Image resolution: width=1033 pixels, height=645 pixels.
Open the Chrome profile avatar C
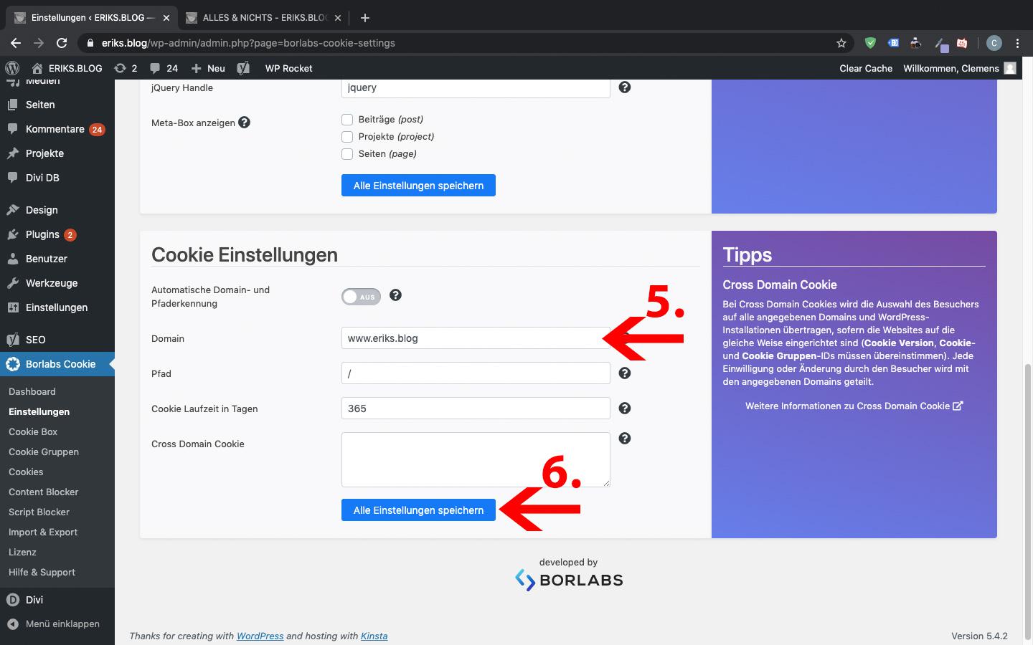[x=994, y=43]
